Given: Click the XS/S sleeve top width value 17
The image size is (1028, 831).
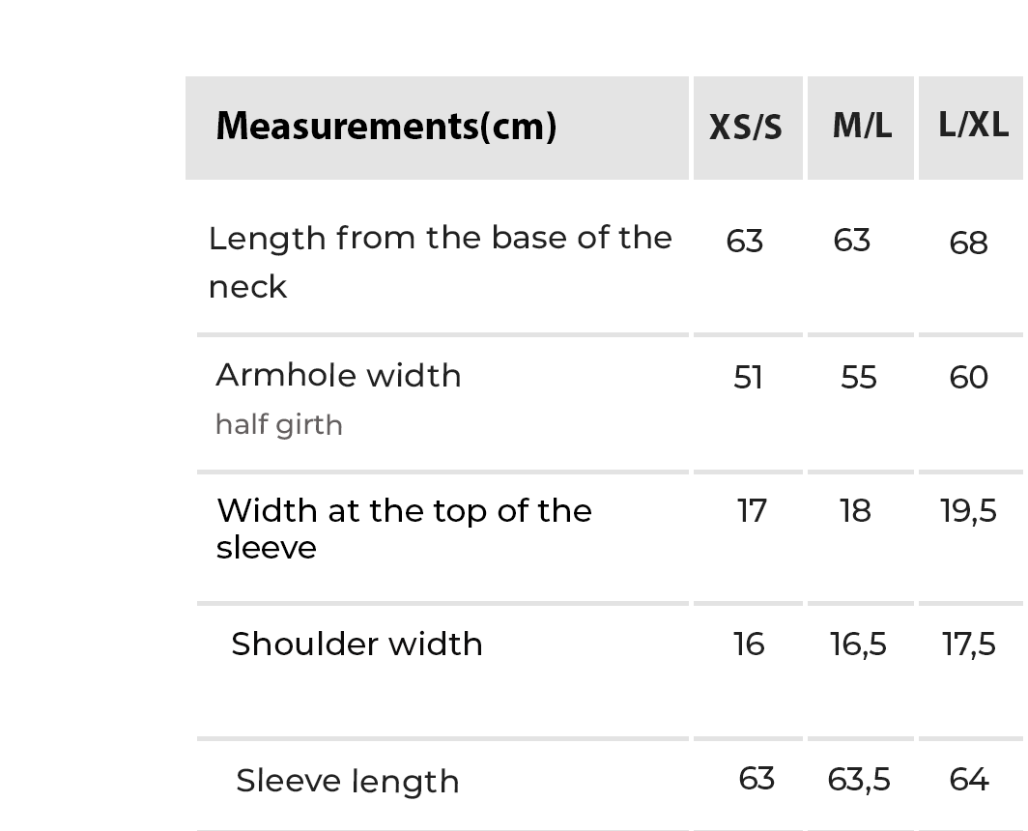Looking at the screenshot, I should 752,510.
